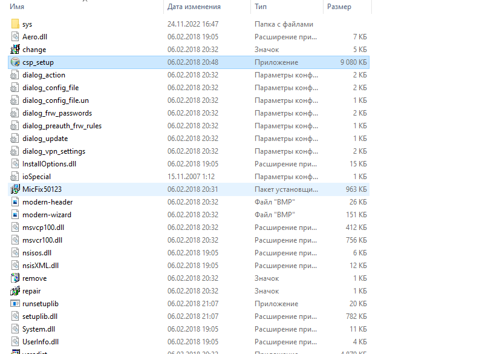Select the dialog_preauth_frw_rules icon
This screenshot has width=485, height=354.
(15, 125)
